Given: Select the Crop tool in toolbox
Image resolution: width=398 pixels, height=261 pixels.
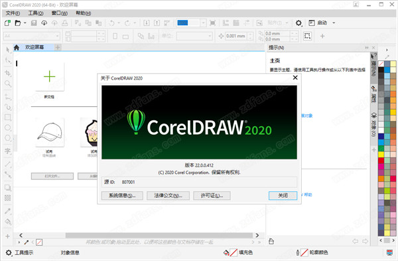Looking at the screenshot, I should [7, 73].
